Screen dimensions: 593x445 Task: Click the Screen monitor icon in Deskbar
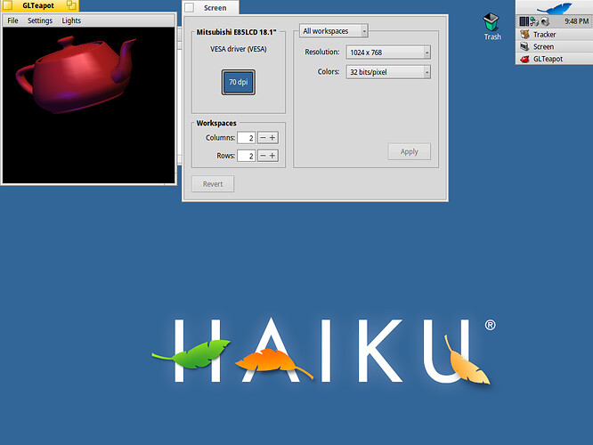click(524, 46)
